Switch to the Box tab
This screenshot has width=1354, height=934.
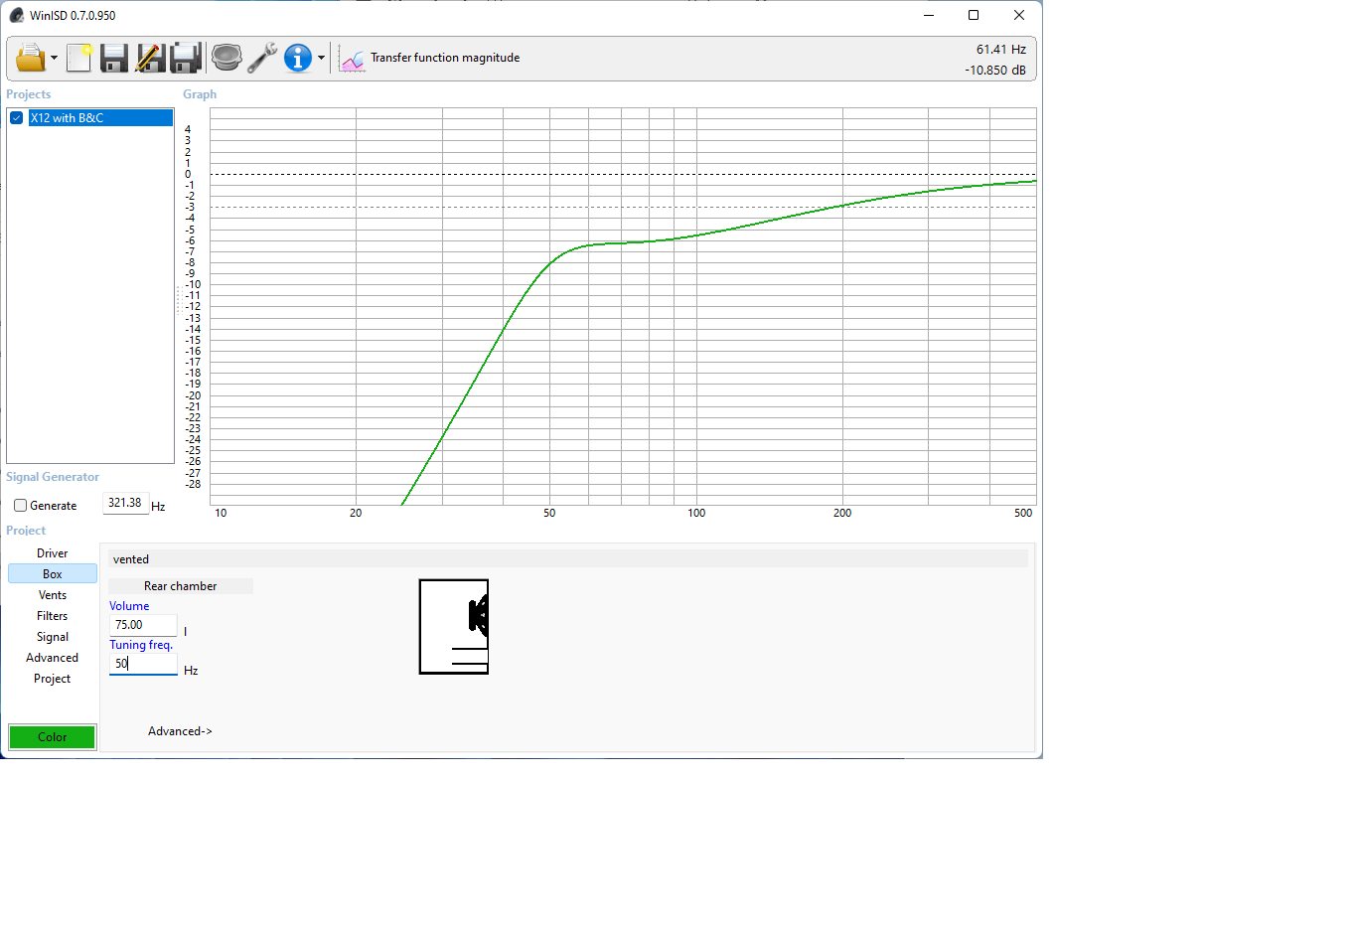click(x=53, y=574)
